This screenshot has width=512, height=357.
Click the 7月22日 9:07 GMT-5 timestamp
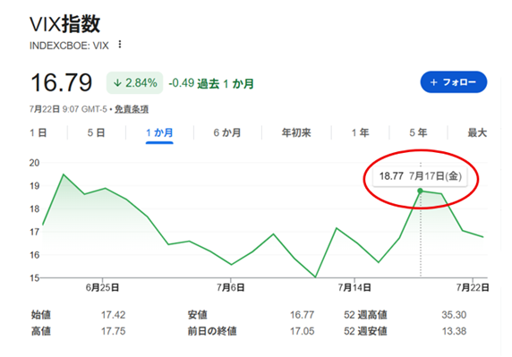68,109
